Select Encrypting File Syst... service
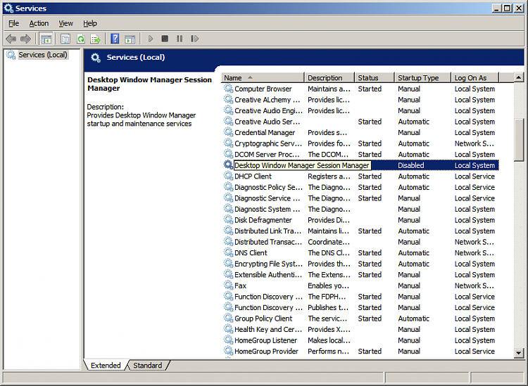The image size is (528, 386). pyautogui.click(x=360, y=264)
